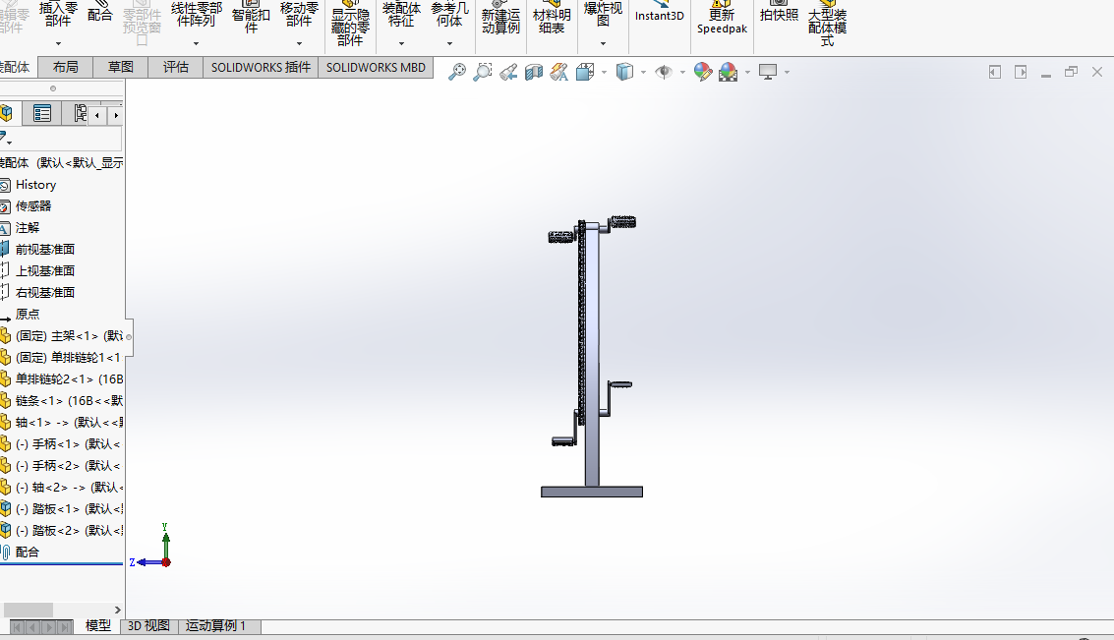Open the 运动算例 1 bottom tab
Image resolution: width=1114 pixels, height=640 pixels.
pos(215,626)
